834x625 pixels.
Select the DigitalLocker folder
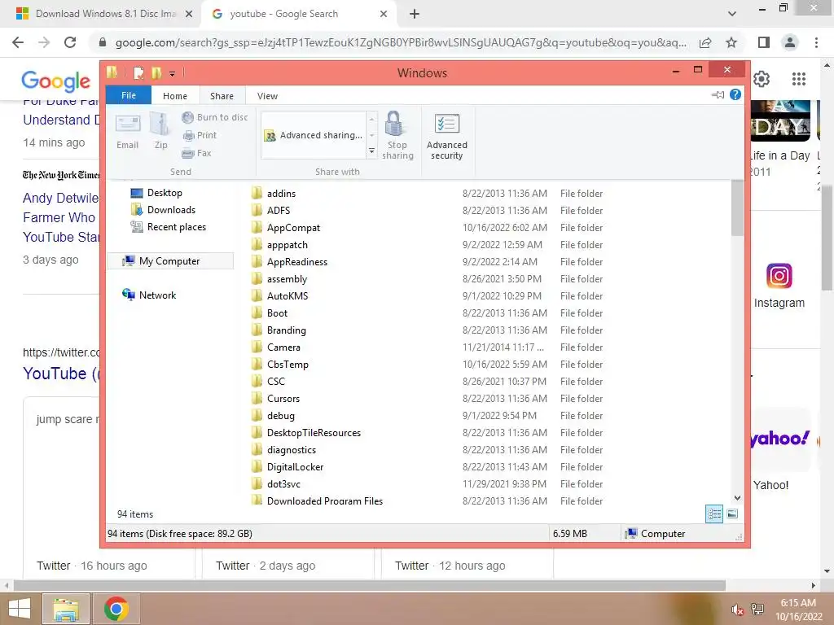point(295,466)
